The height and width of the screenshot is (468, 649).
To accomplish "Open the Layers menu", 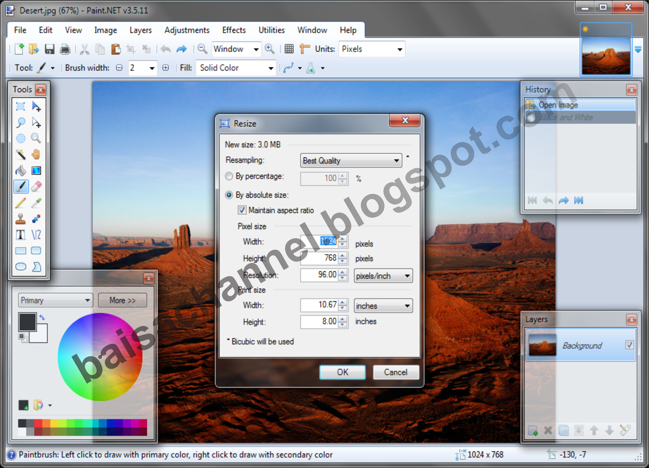I will (141, 30).
